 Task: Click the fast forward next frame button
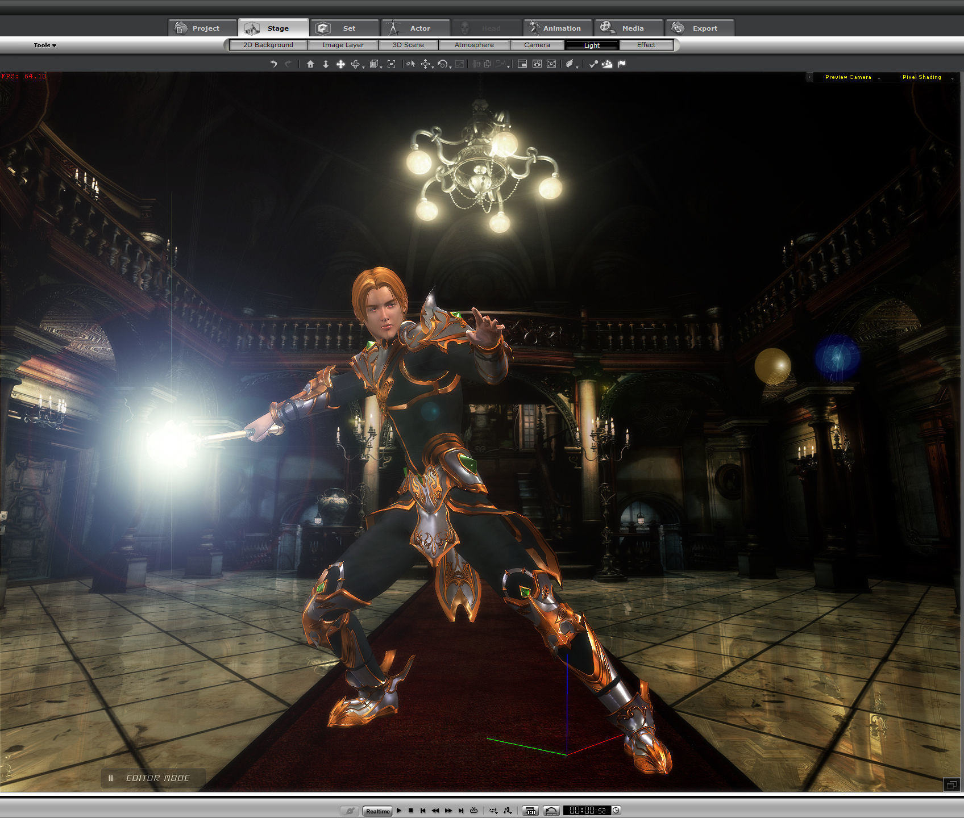448,811
